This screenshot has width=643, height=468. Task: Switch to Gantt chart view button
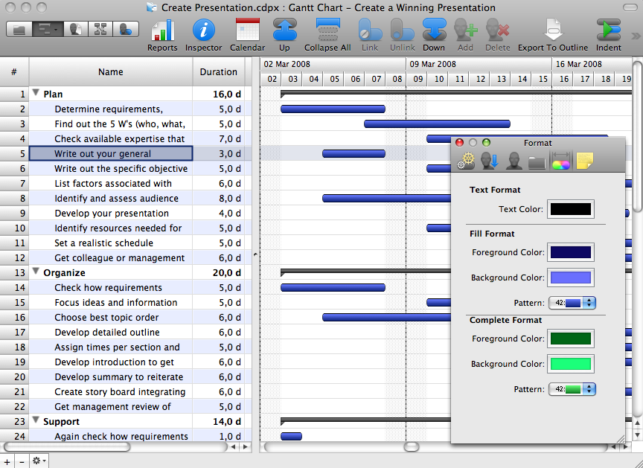tap(46, 30)
